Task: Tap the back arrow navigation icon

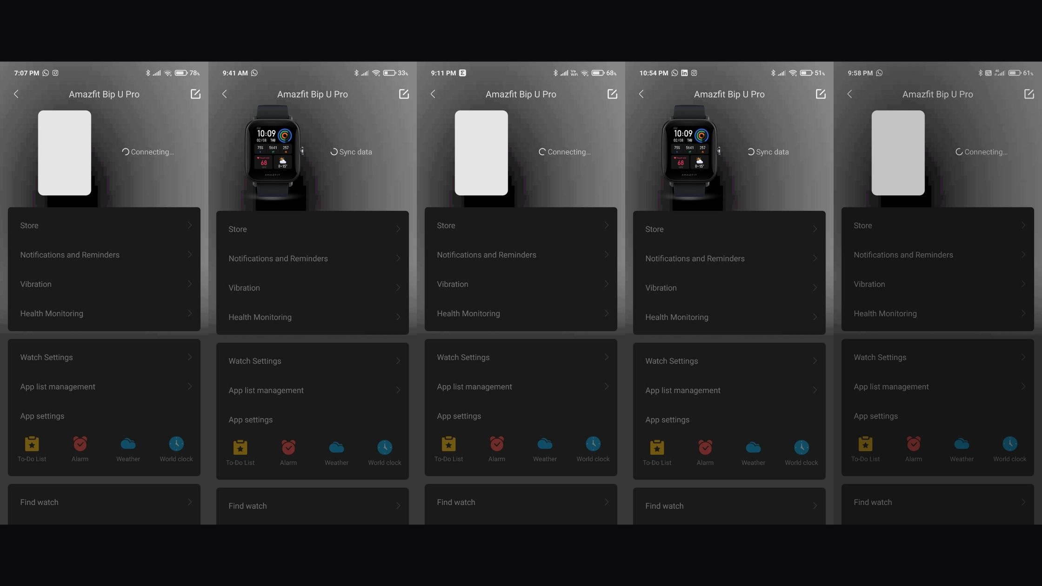Action: point(16,94)
